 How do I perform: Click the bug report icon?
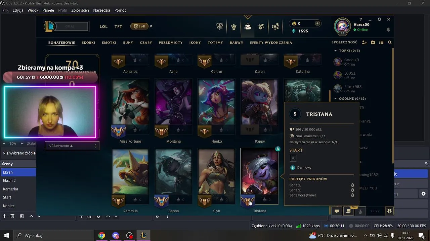pyautogui.click(x=389, y=211)
